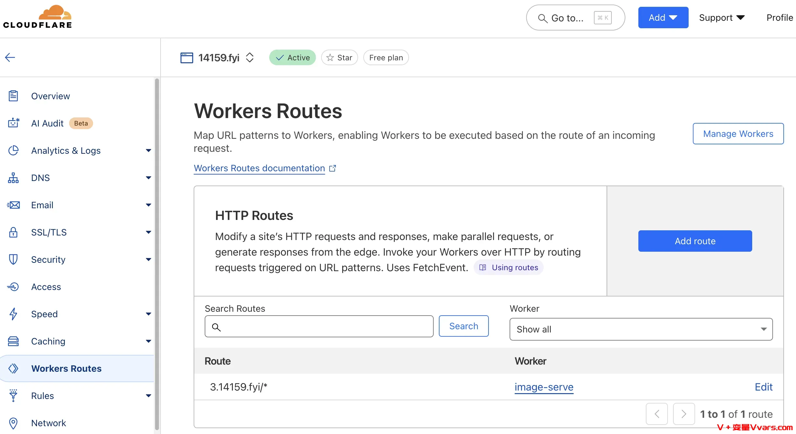This screenshot has height=434, width=796.
Task: Open the Overview page
Action: [51, 96]
